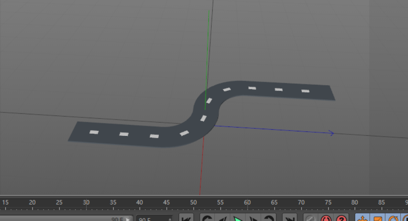This screenshot has width=408, height=221.
Task: Click frame 30 on the timeline ruler
Action: (x=86, y=203)
